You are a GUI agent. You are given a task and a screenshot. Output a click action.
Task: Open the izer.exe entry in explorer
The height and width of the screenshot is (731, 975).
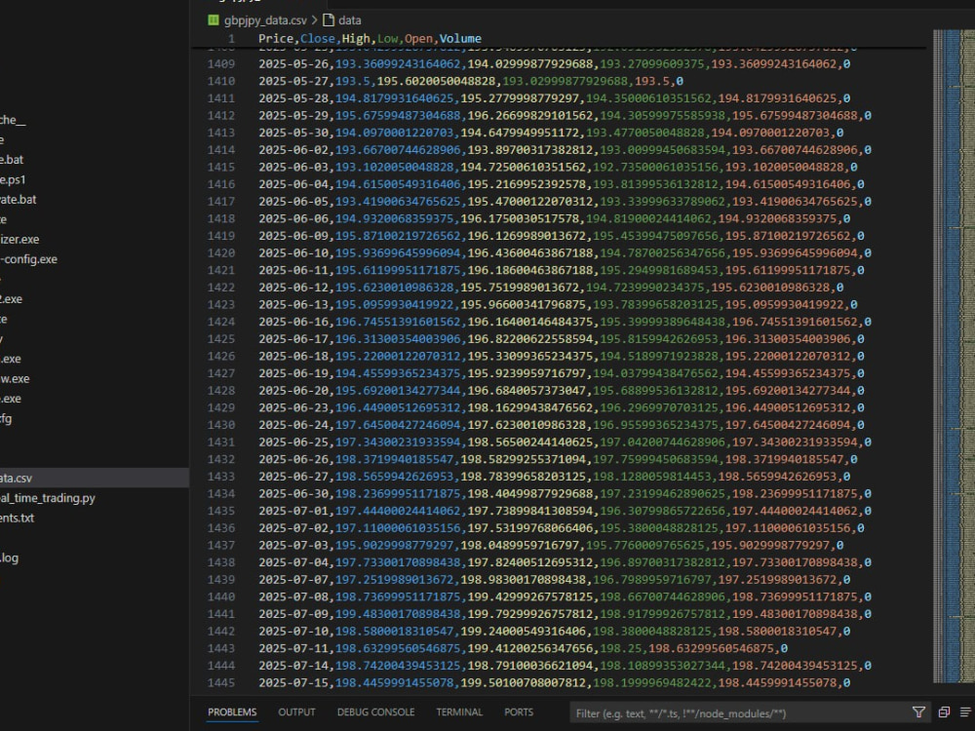19,240
